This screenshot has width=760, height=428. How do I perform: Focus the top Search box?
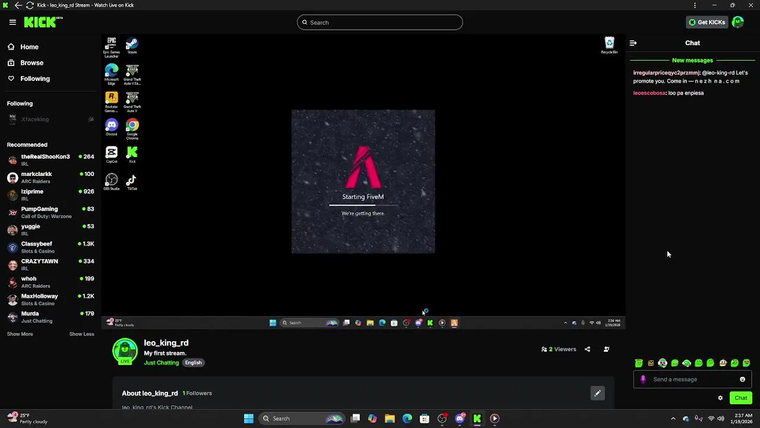click(380, 23)
